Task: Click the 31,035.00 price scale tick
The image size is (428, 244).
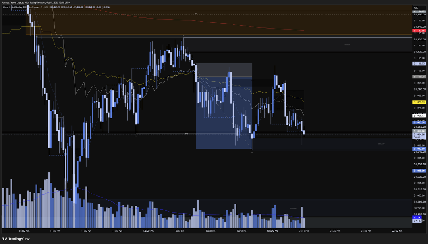Action: tap(419, 158)
